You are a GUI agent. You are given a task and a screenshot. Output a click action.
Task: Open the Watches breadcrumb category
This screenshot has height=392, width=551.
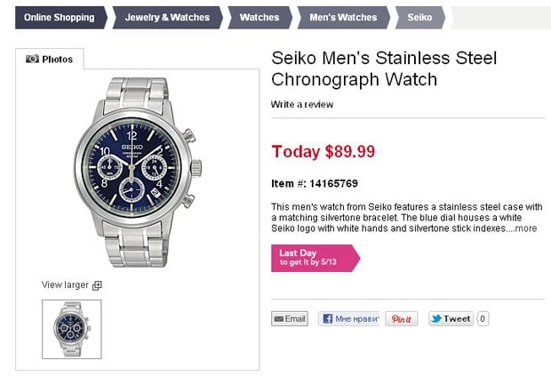(x=260, y=17)
